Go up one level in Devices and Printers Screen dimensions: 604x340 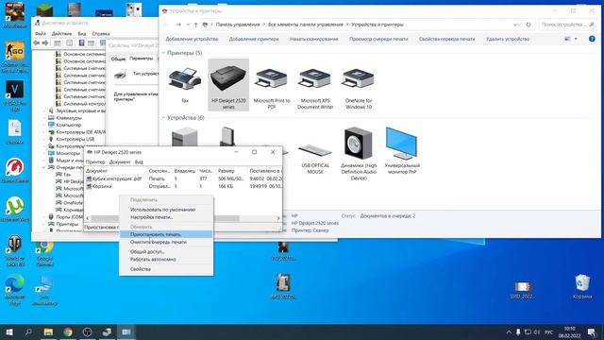tap(195, 25)
